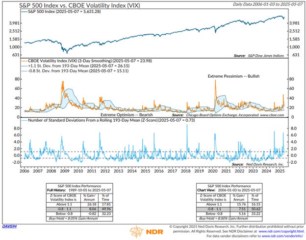This screenshot has height=240, width=306.
Task: Click the 2007 label on the year axis
Action: (x=38, y=171)
